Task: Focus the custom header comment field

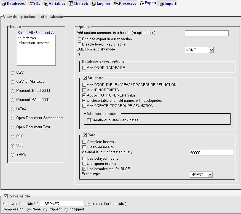Action: pyautogui.click(x=207, y=33)
